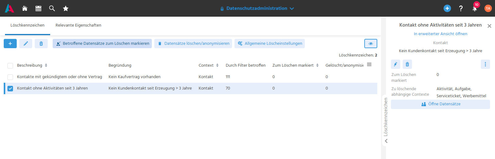Click Datensätze löschen/anonymisieren button
This screenshot has width=495, height=159.
coord(193,44)
